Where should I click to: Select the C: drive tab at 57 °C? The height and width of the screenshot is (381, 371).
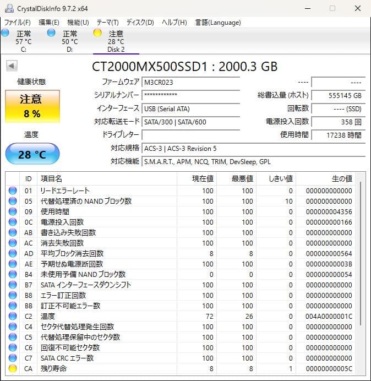pos(23,41)
